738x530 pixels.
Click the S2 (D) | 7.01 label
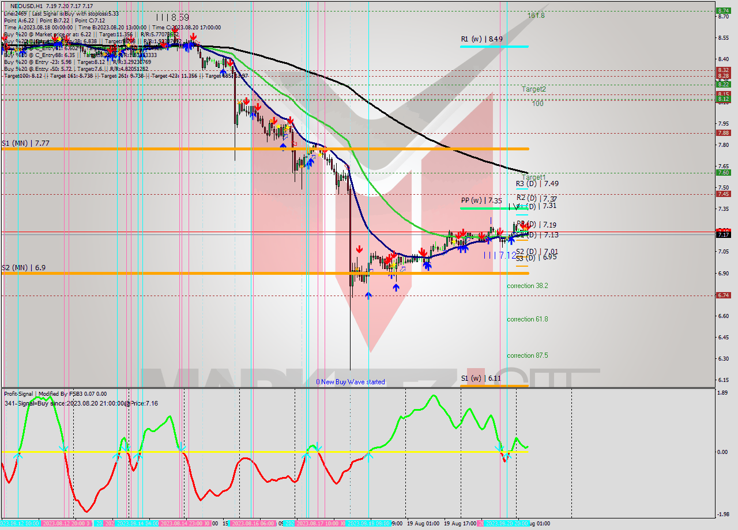[x=536, y=252]
